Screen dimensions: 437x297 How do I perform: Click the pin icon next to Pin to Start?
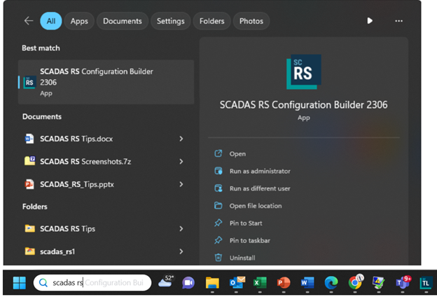[x=218, y=223]
